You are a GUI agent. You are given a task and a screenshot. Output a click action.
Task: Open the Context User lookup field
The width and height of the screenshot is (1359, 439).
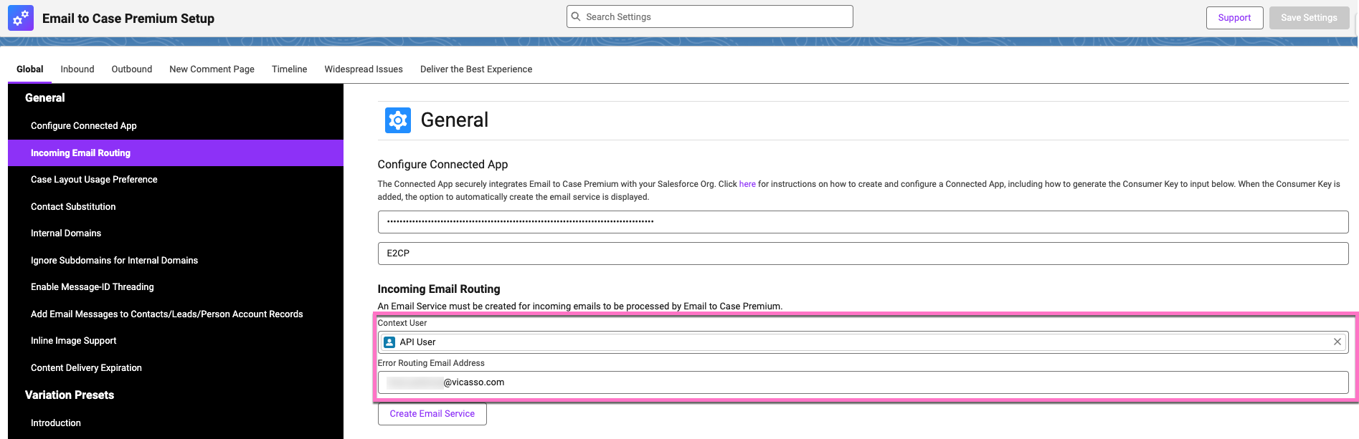click(x=863, y=342)
